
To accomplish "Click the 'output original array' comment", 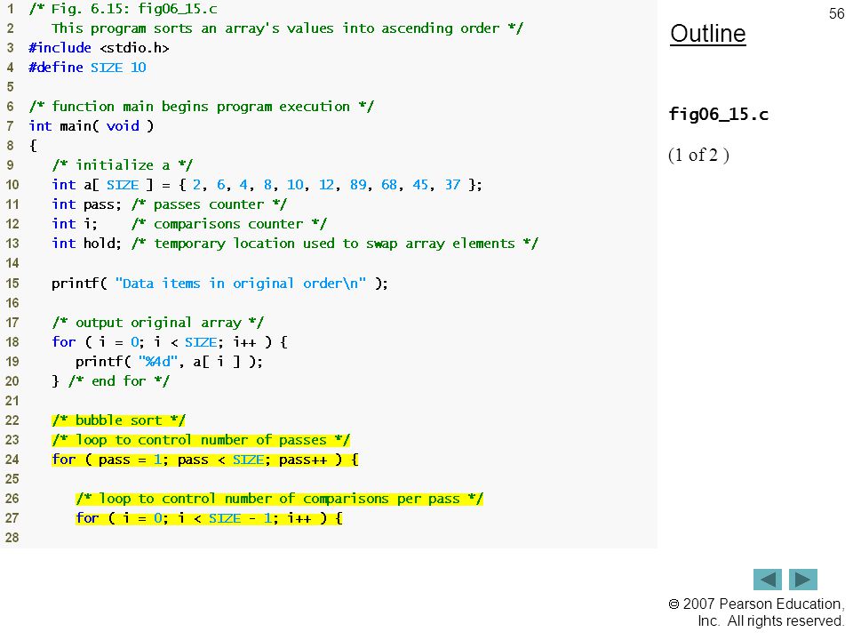I will [158, 323].
